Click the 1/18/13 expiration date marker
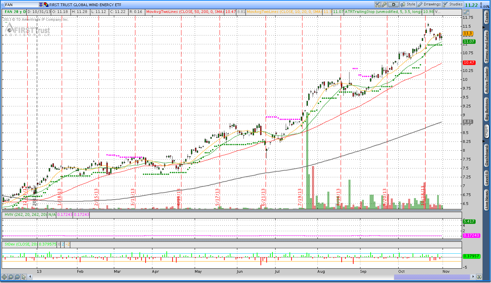The width and height of the screenshot is (491, 283). pos(59,197)
